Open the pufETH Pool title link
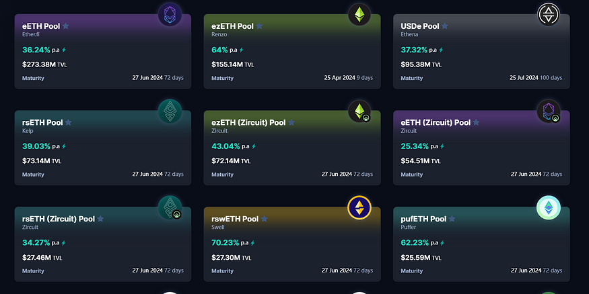The image size is (589, 294). [x=424, y=219]
